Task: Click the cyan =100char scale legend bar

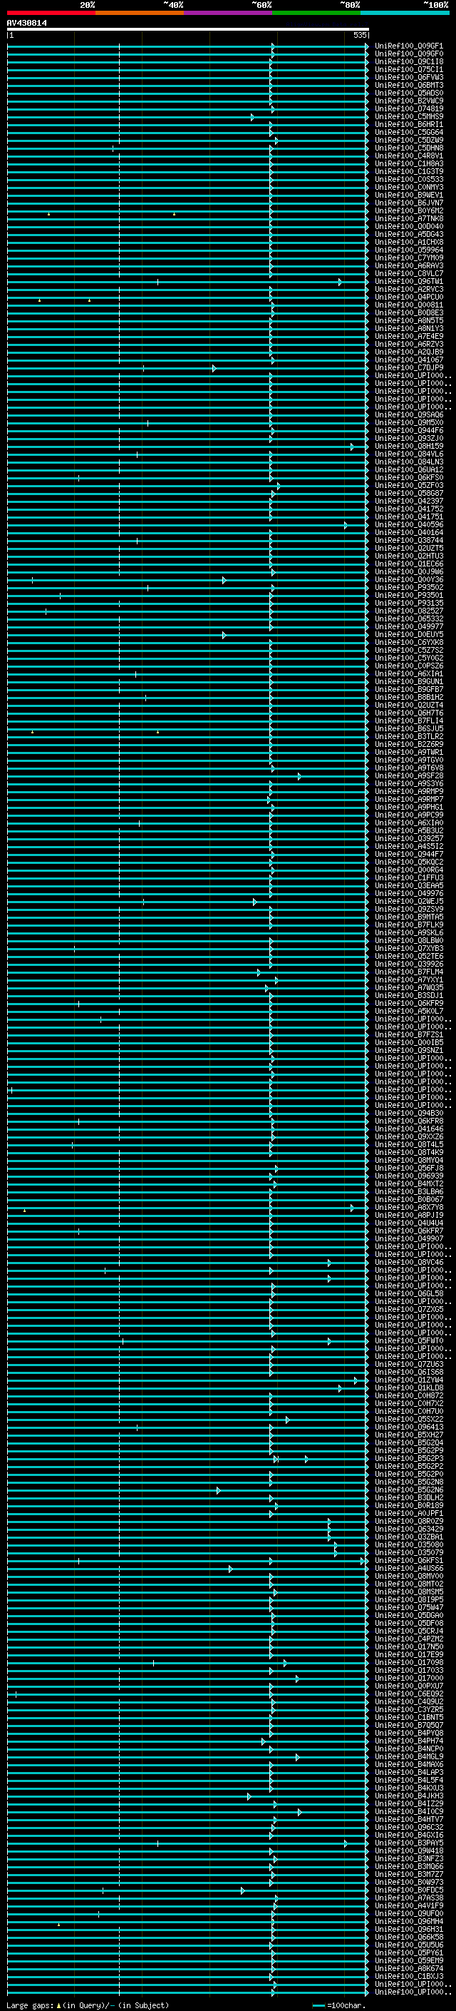Action: [318, 2005]
